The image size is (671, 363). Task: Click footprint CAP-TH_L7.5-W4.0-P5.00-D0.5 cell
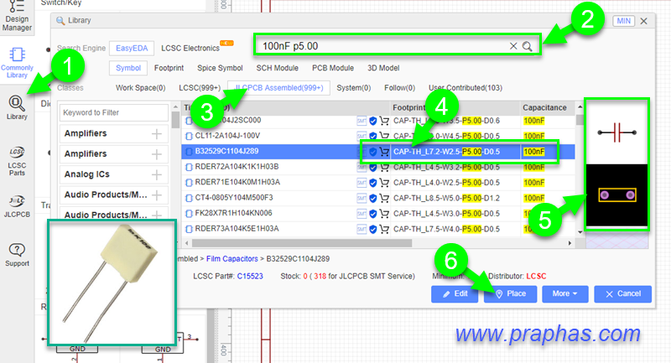(x=447, y=229)
